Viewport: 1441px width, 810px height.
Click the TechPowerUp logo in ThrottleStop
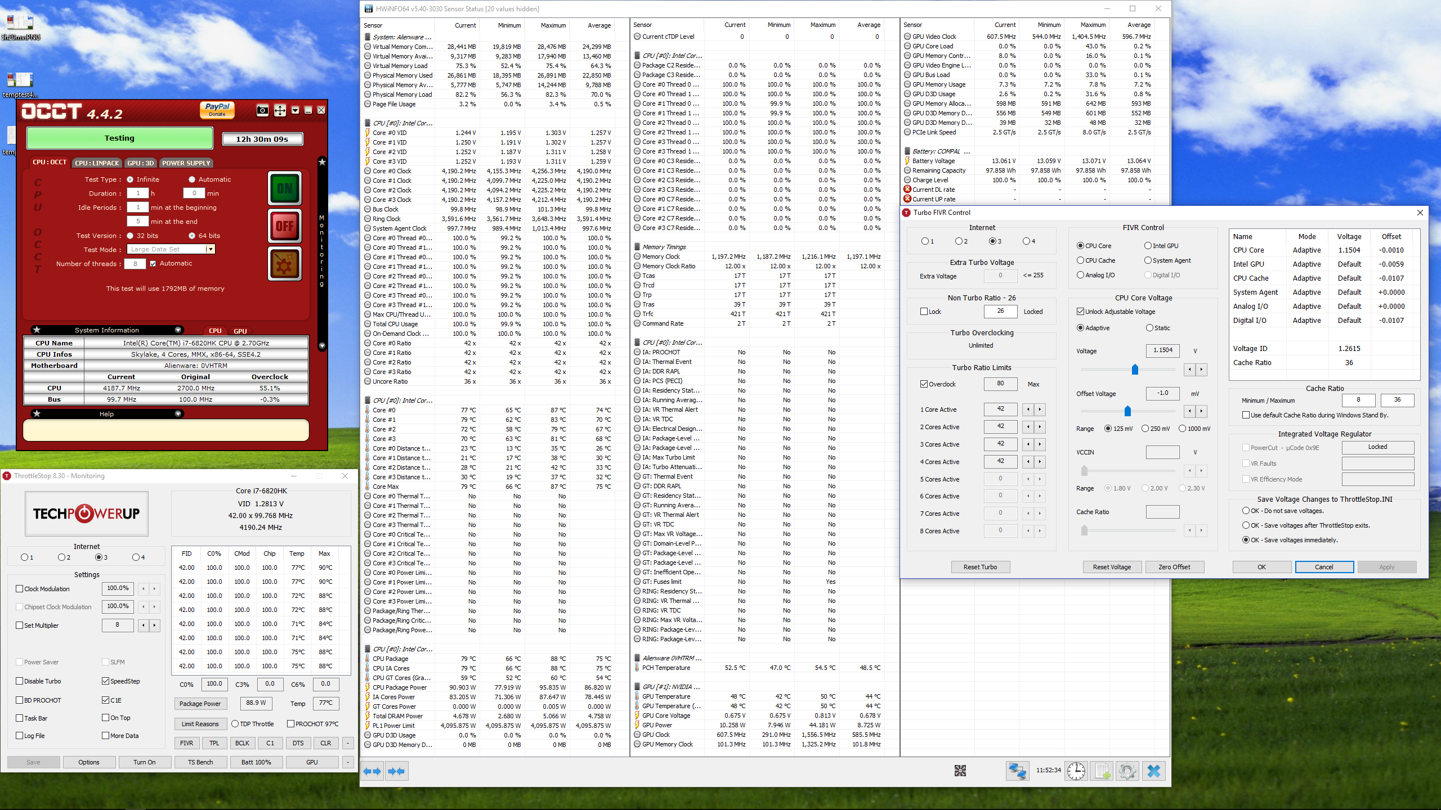point(87,514)
